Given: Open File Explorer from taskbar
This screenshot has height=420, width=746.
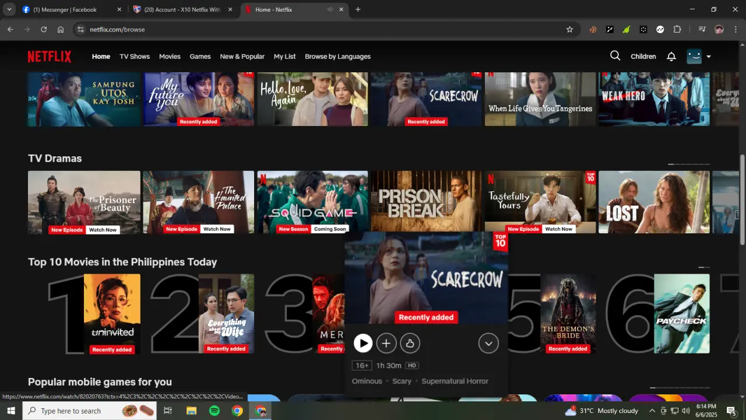Looking at the screenshot, I should (191, 411).
